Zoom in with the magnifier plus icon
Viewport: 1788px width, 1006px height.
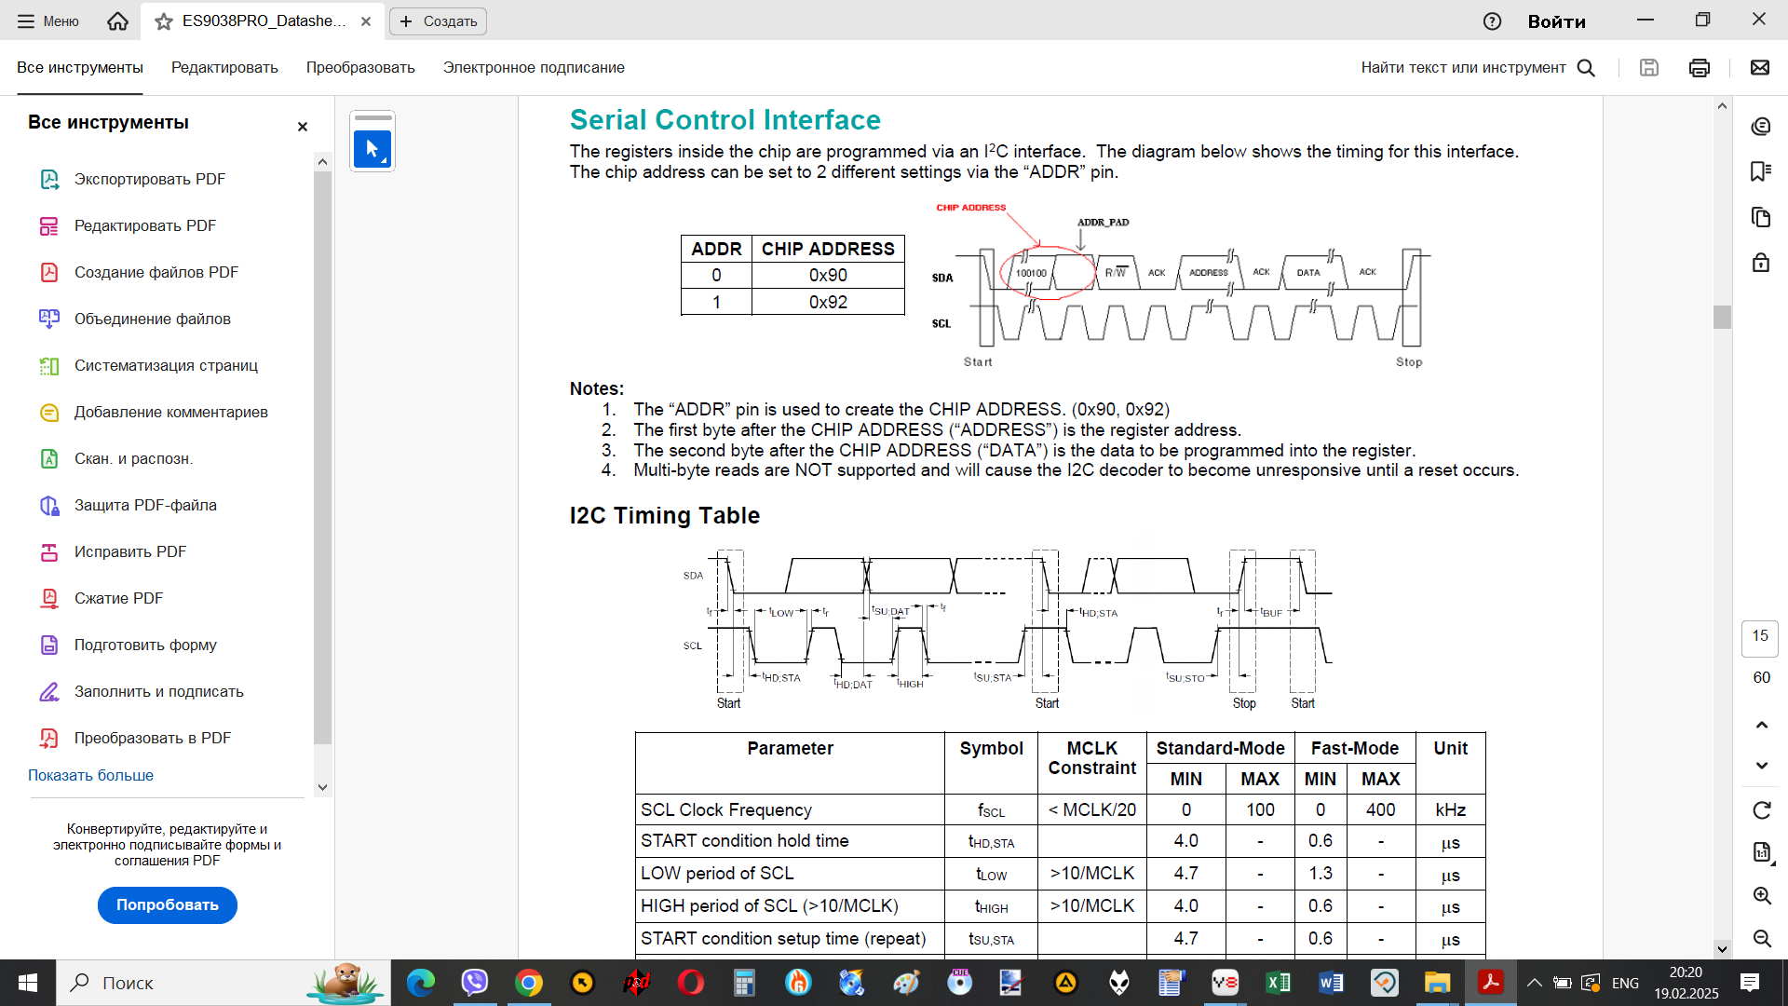coord(1761,895)
